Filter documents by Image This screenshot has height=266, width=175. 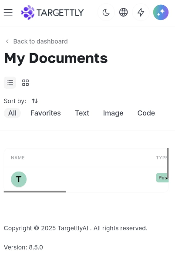(113, 113)
